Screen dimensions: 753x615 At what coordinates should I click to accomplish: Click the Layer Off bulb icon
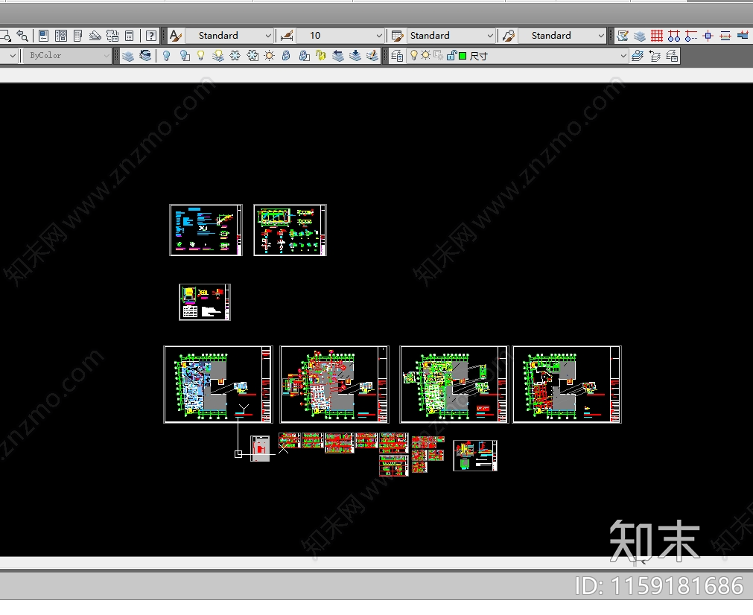pos(166,56)
